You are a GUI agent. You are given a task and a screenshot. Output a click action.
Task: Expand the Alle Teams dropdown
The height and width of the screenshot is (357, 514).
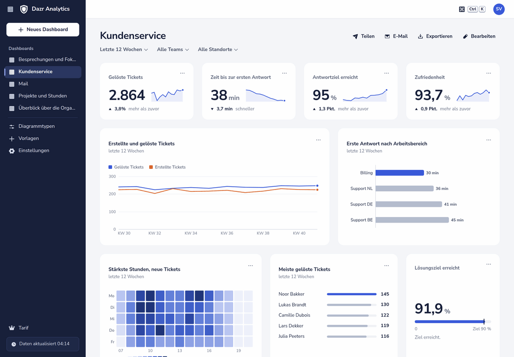click(173, 50)
